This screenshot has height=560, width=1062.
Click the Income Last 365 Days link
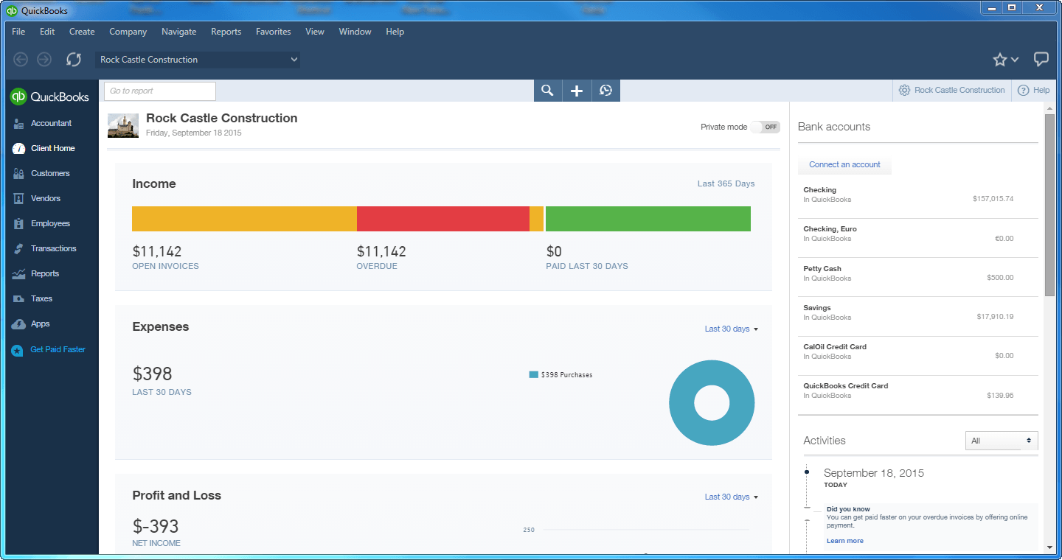pos(726,183)
